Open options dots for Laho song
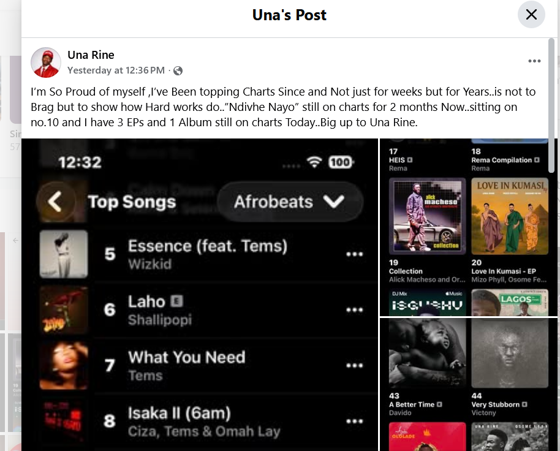This screenshot has width=560, height=451. [354, 310]
